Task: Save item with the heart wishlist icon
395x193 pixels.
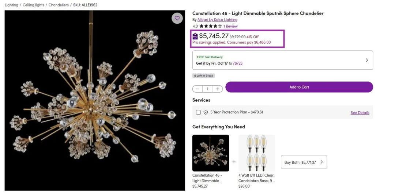Action: point(177,18)
